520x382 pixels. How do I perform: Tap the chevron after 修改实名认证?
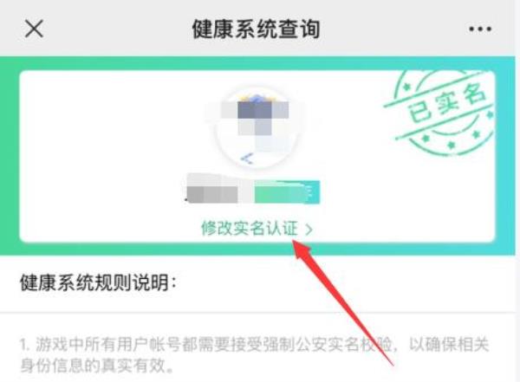pos(309,230)
